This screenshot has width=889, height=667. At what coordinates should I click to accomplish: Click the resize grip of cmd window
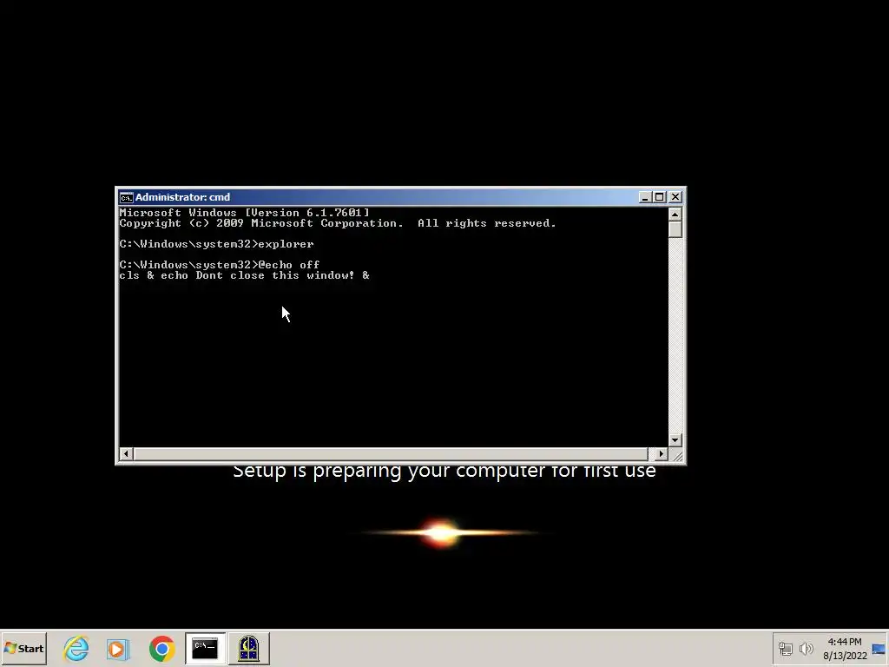(676, 455)
